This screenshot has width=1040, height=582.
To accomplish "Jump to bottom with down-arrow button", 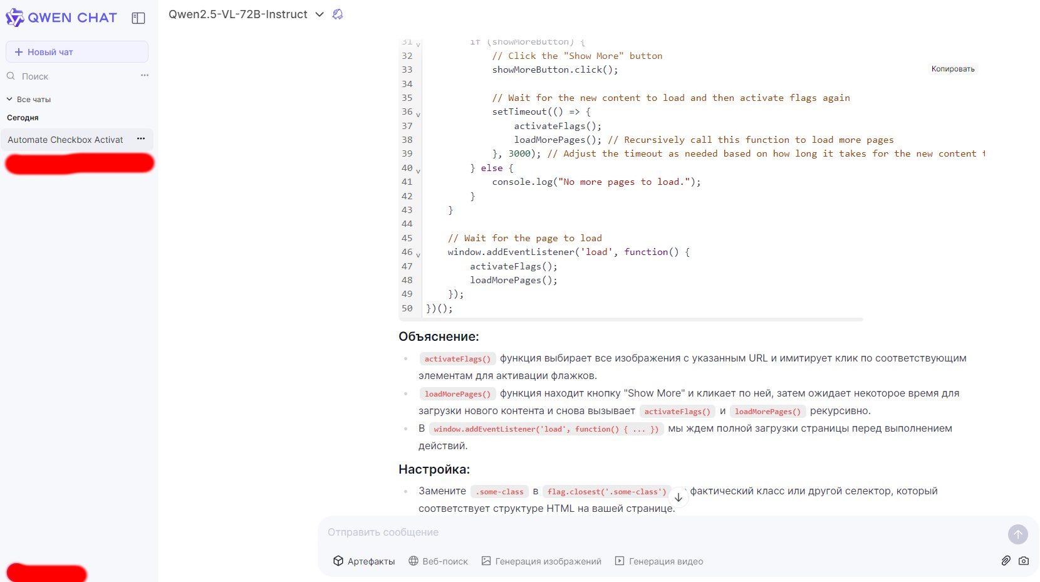I will (678, 497).
